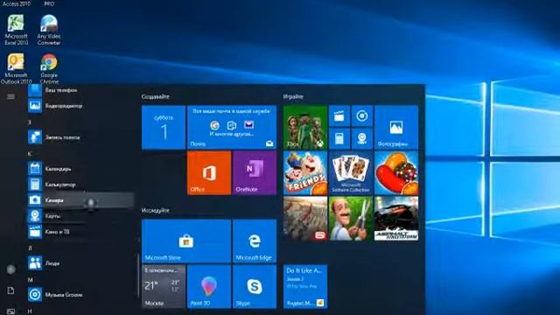Select Microsoft Excel 2010 desktop icon
This screenshot has width=560, height=315.
click(x=16, y=30)
